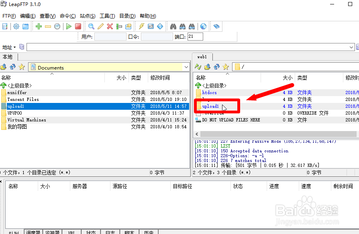Open the Documents path dropdown
The height and width of the screenshot is (234, 359).
pyautogui.click(x=186, y=67)
